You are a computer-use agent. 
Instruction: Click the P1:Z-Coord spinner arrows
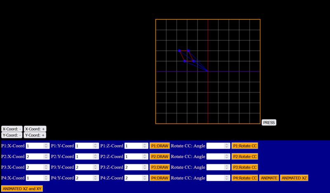(x=145, y=146)
